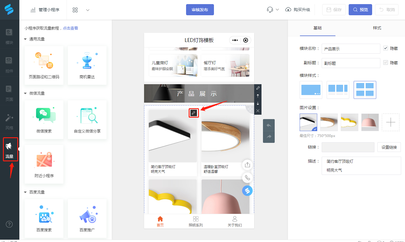This screenshot has width=405, height=242.
Task: Uncheck 隐藏 next to 模块名称
Action: tap(385, 48)
